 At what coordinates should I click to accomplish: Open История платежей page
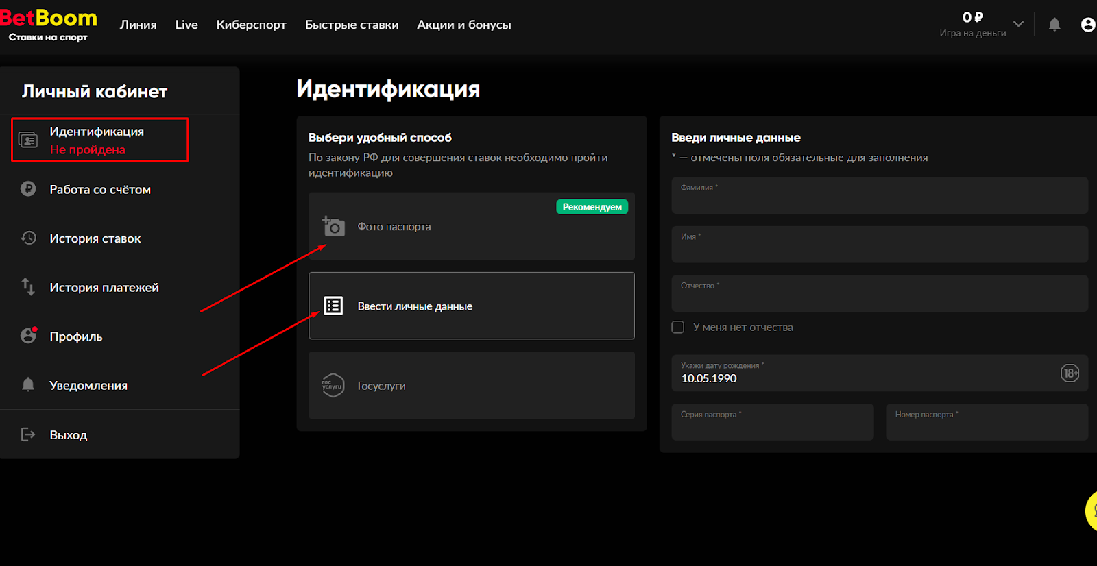coord(104,287)
